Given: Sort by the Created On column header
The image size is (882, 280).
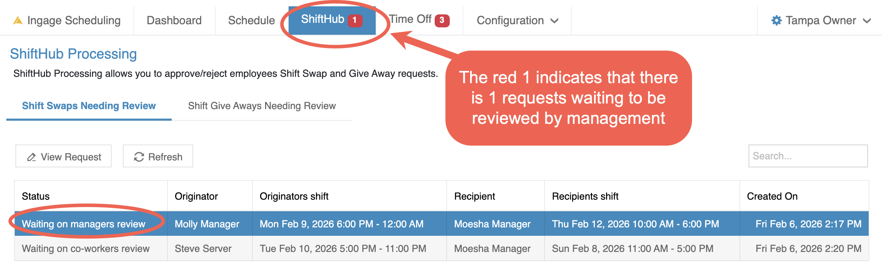Looking at the screenshot, I should point(772,196).
